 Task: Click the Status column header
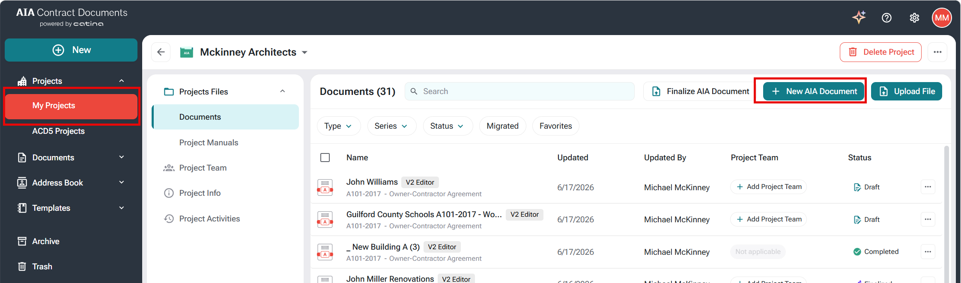(860, 158)
